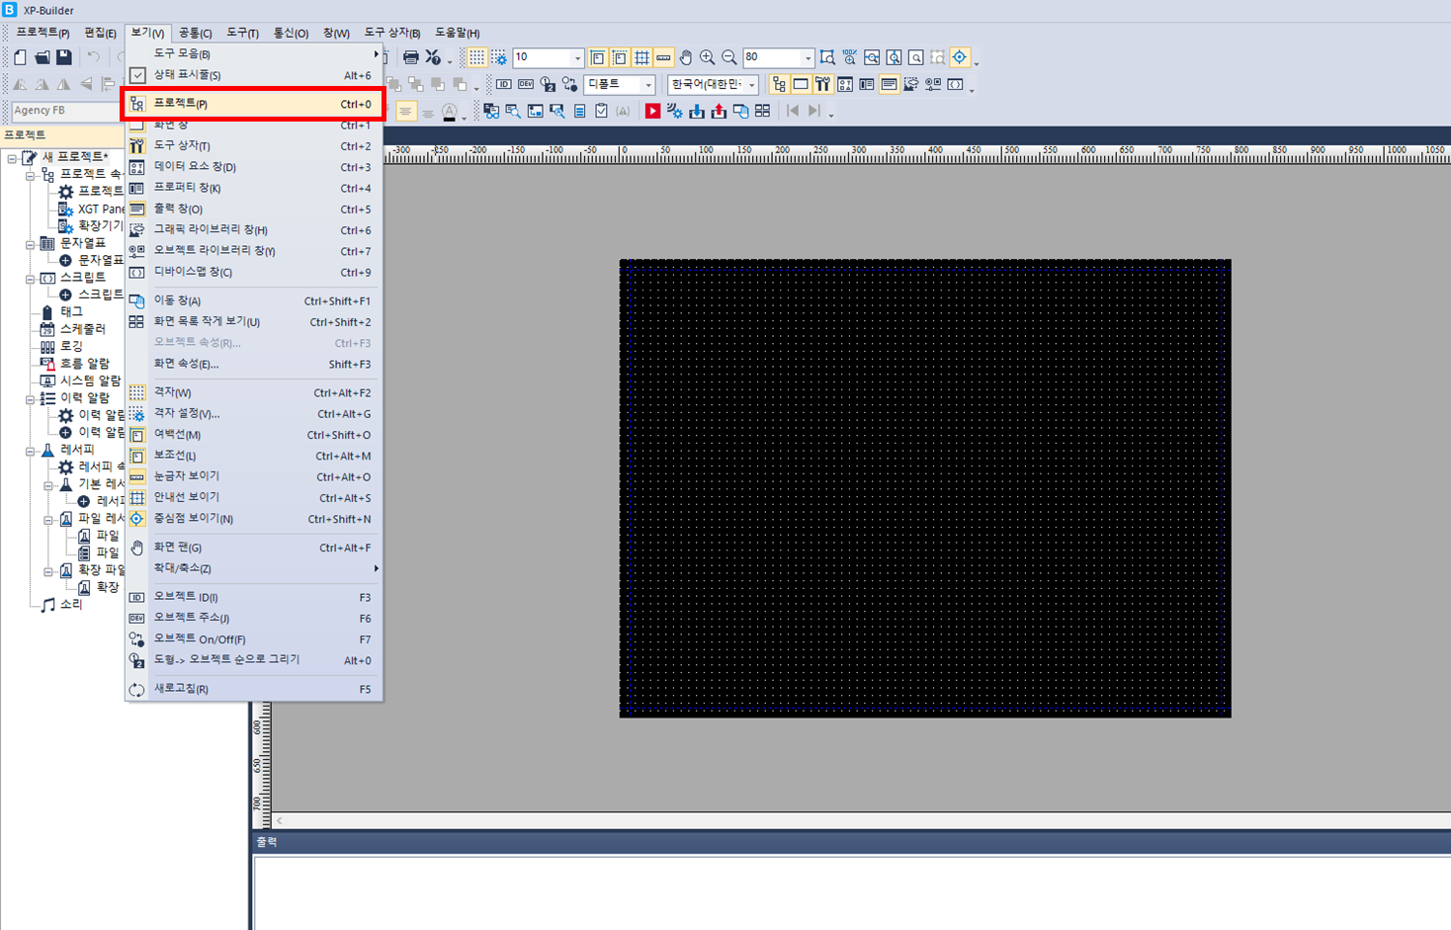Activate the hand pan tool

coord(686,57)
